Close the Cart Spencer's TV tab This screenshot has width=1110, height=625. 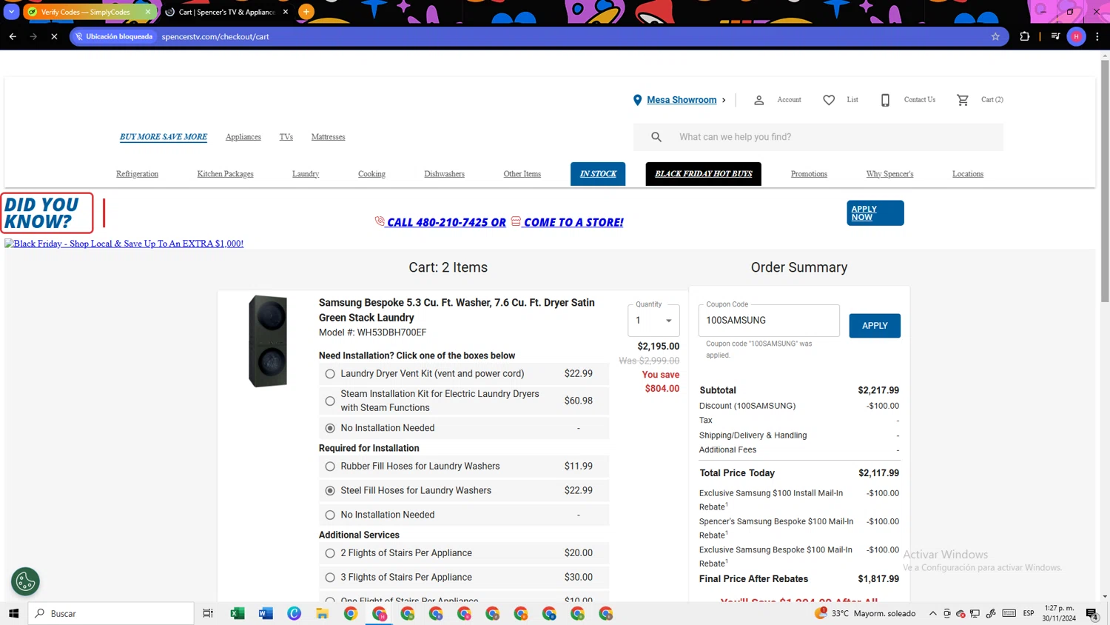tap(286, 12)
